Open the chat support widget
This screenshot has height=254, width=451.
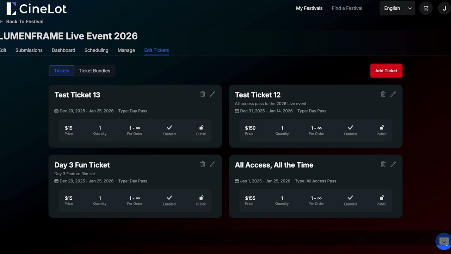pyautogui.click(x=444, y=241)
